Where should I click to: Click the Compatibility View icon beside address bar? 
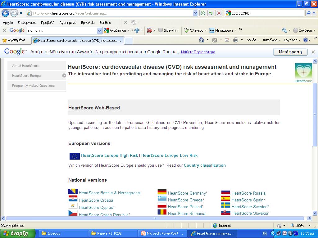click(x=203, y=13)
